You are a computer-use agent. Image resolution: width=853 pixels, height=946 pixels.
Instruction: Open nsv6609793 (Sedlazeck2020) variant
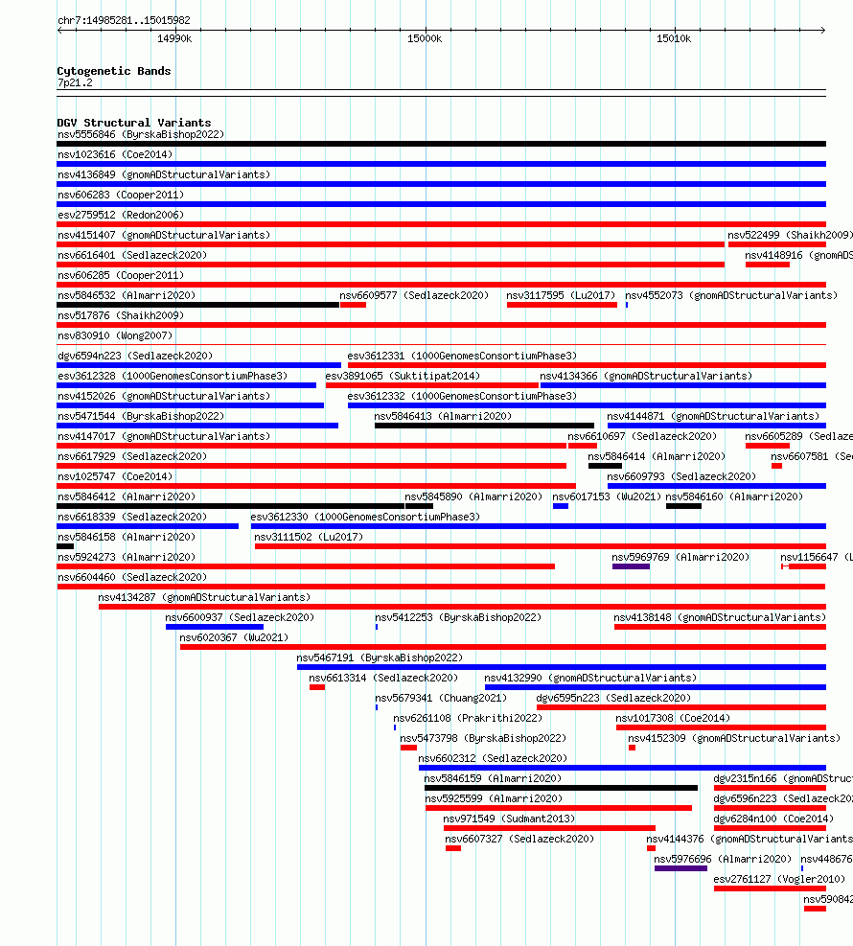click(x=681, y=476)
